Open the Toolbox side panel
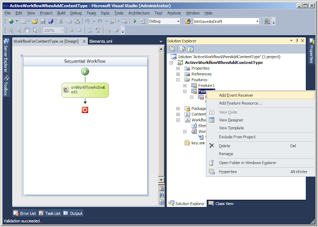The height and width of the screenshot is (227, 318). (x=6, y=86)
